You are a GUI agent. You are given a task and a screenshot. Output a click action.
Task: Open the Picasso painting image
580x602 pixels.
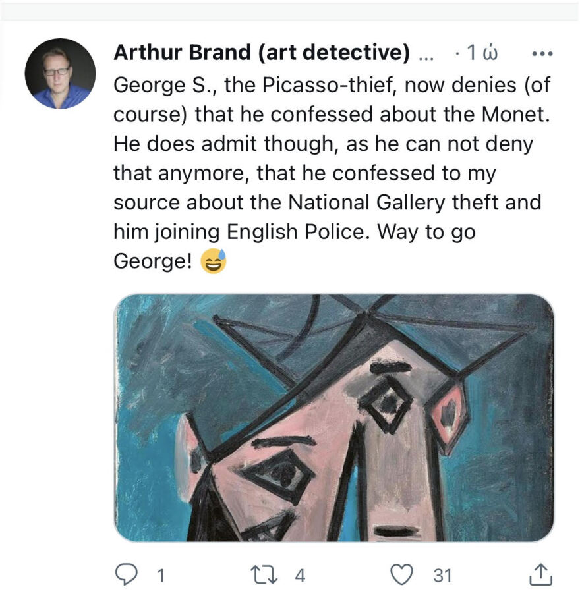333,418
